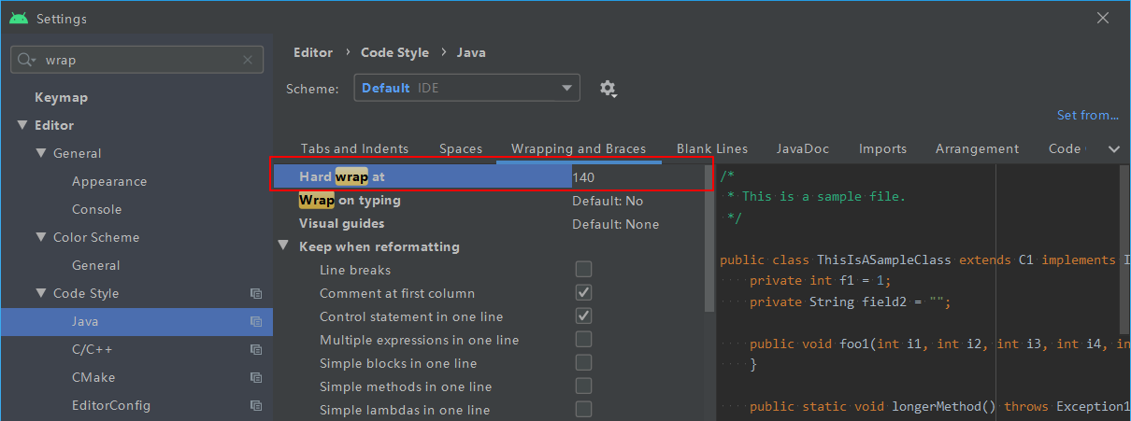Enable Simple lambdas in one line

coord(583,410)
